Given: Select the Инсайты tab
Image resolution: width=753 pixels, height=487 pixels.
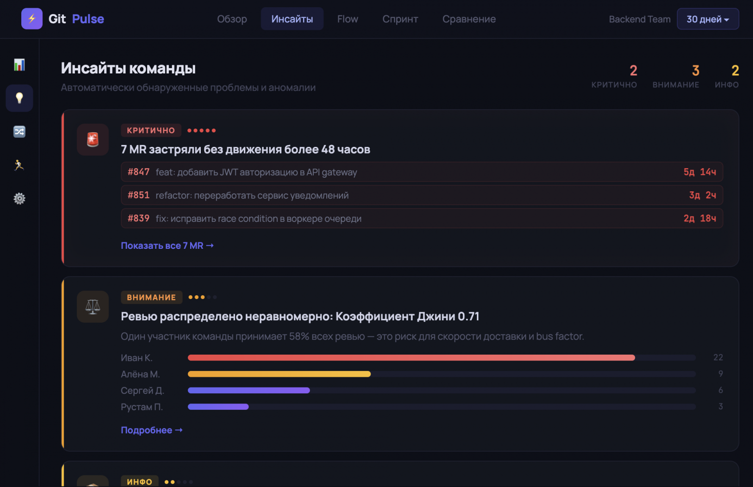Looking at the screenshot, I should click(x=292, y=19).
